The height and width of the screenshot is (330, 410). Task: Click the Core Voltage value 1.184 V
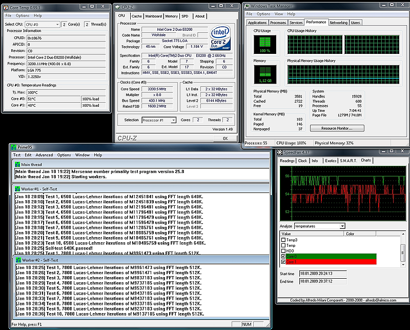pyautogui.click(x=197, y=47)
